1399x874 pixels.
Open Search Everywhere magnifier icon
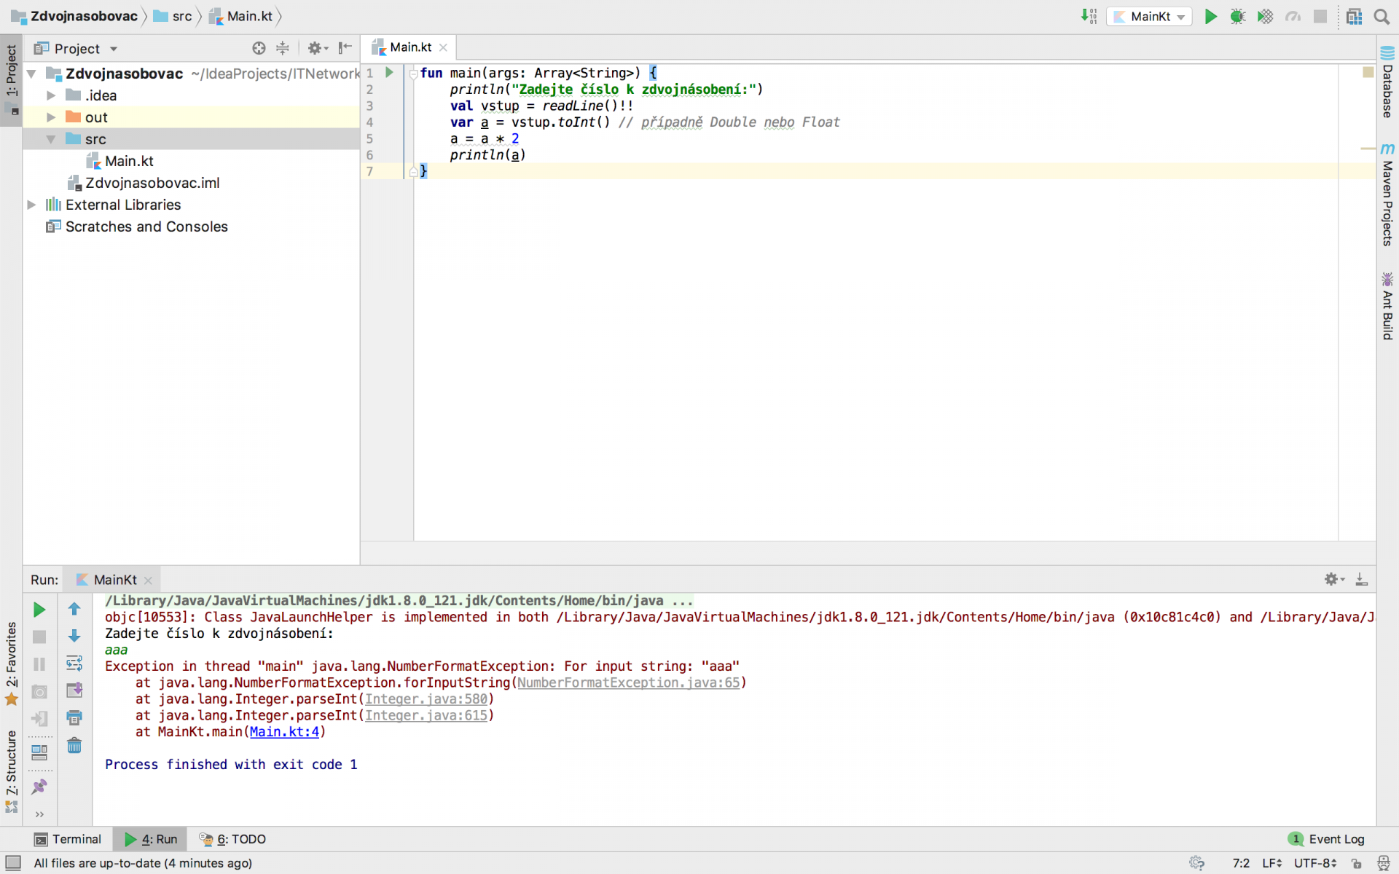1382,16
